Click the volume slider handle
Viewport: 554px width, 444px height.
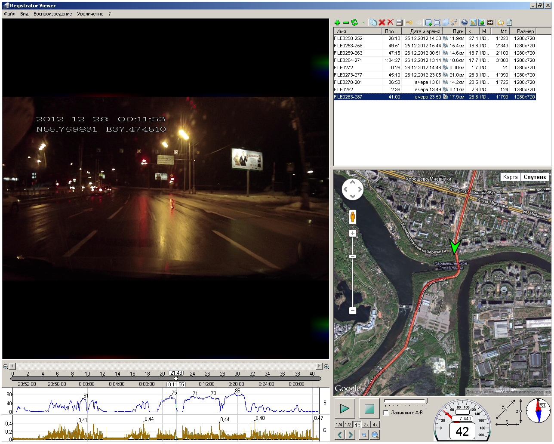tap(426, 401)
